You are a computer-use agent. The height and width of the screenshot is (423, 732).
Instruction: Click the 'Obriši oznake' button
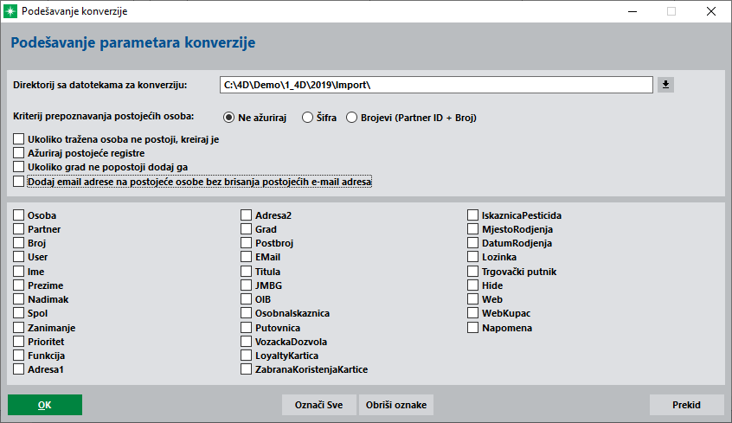(396, 406)
